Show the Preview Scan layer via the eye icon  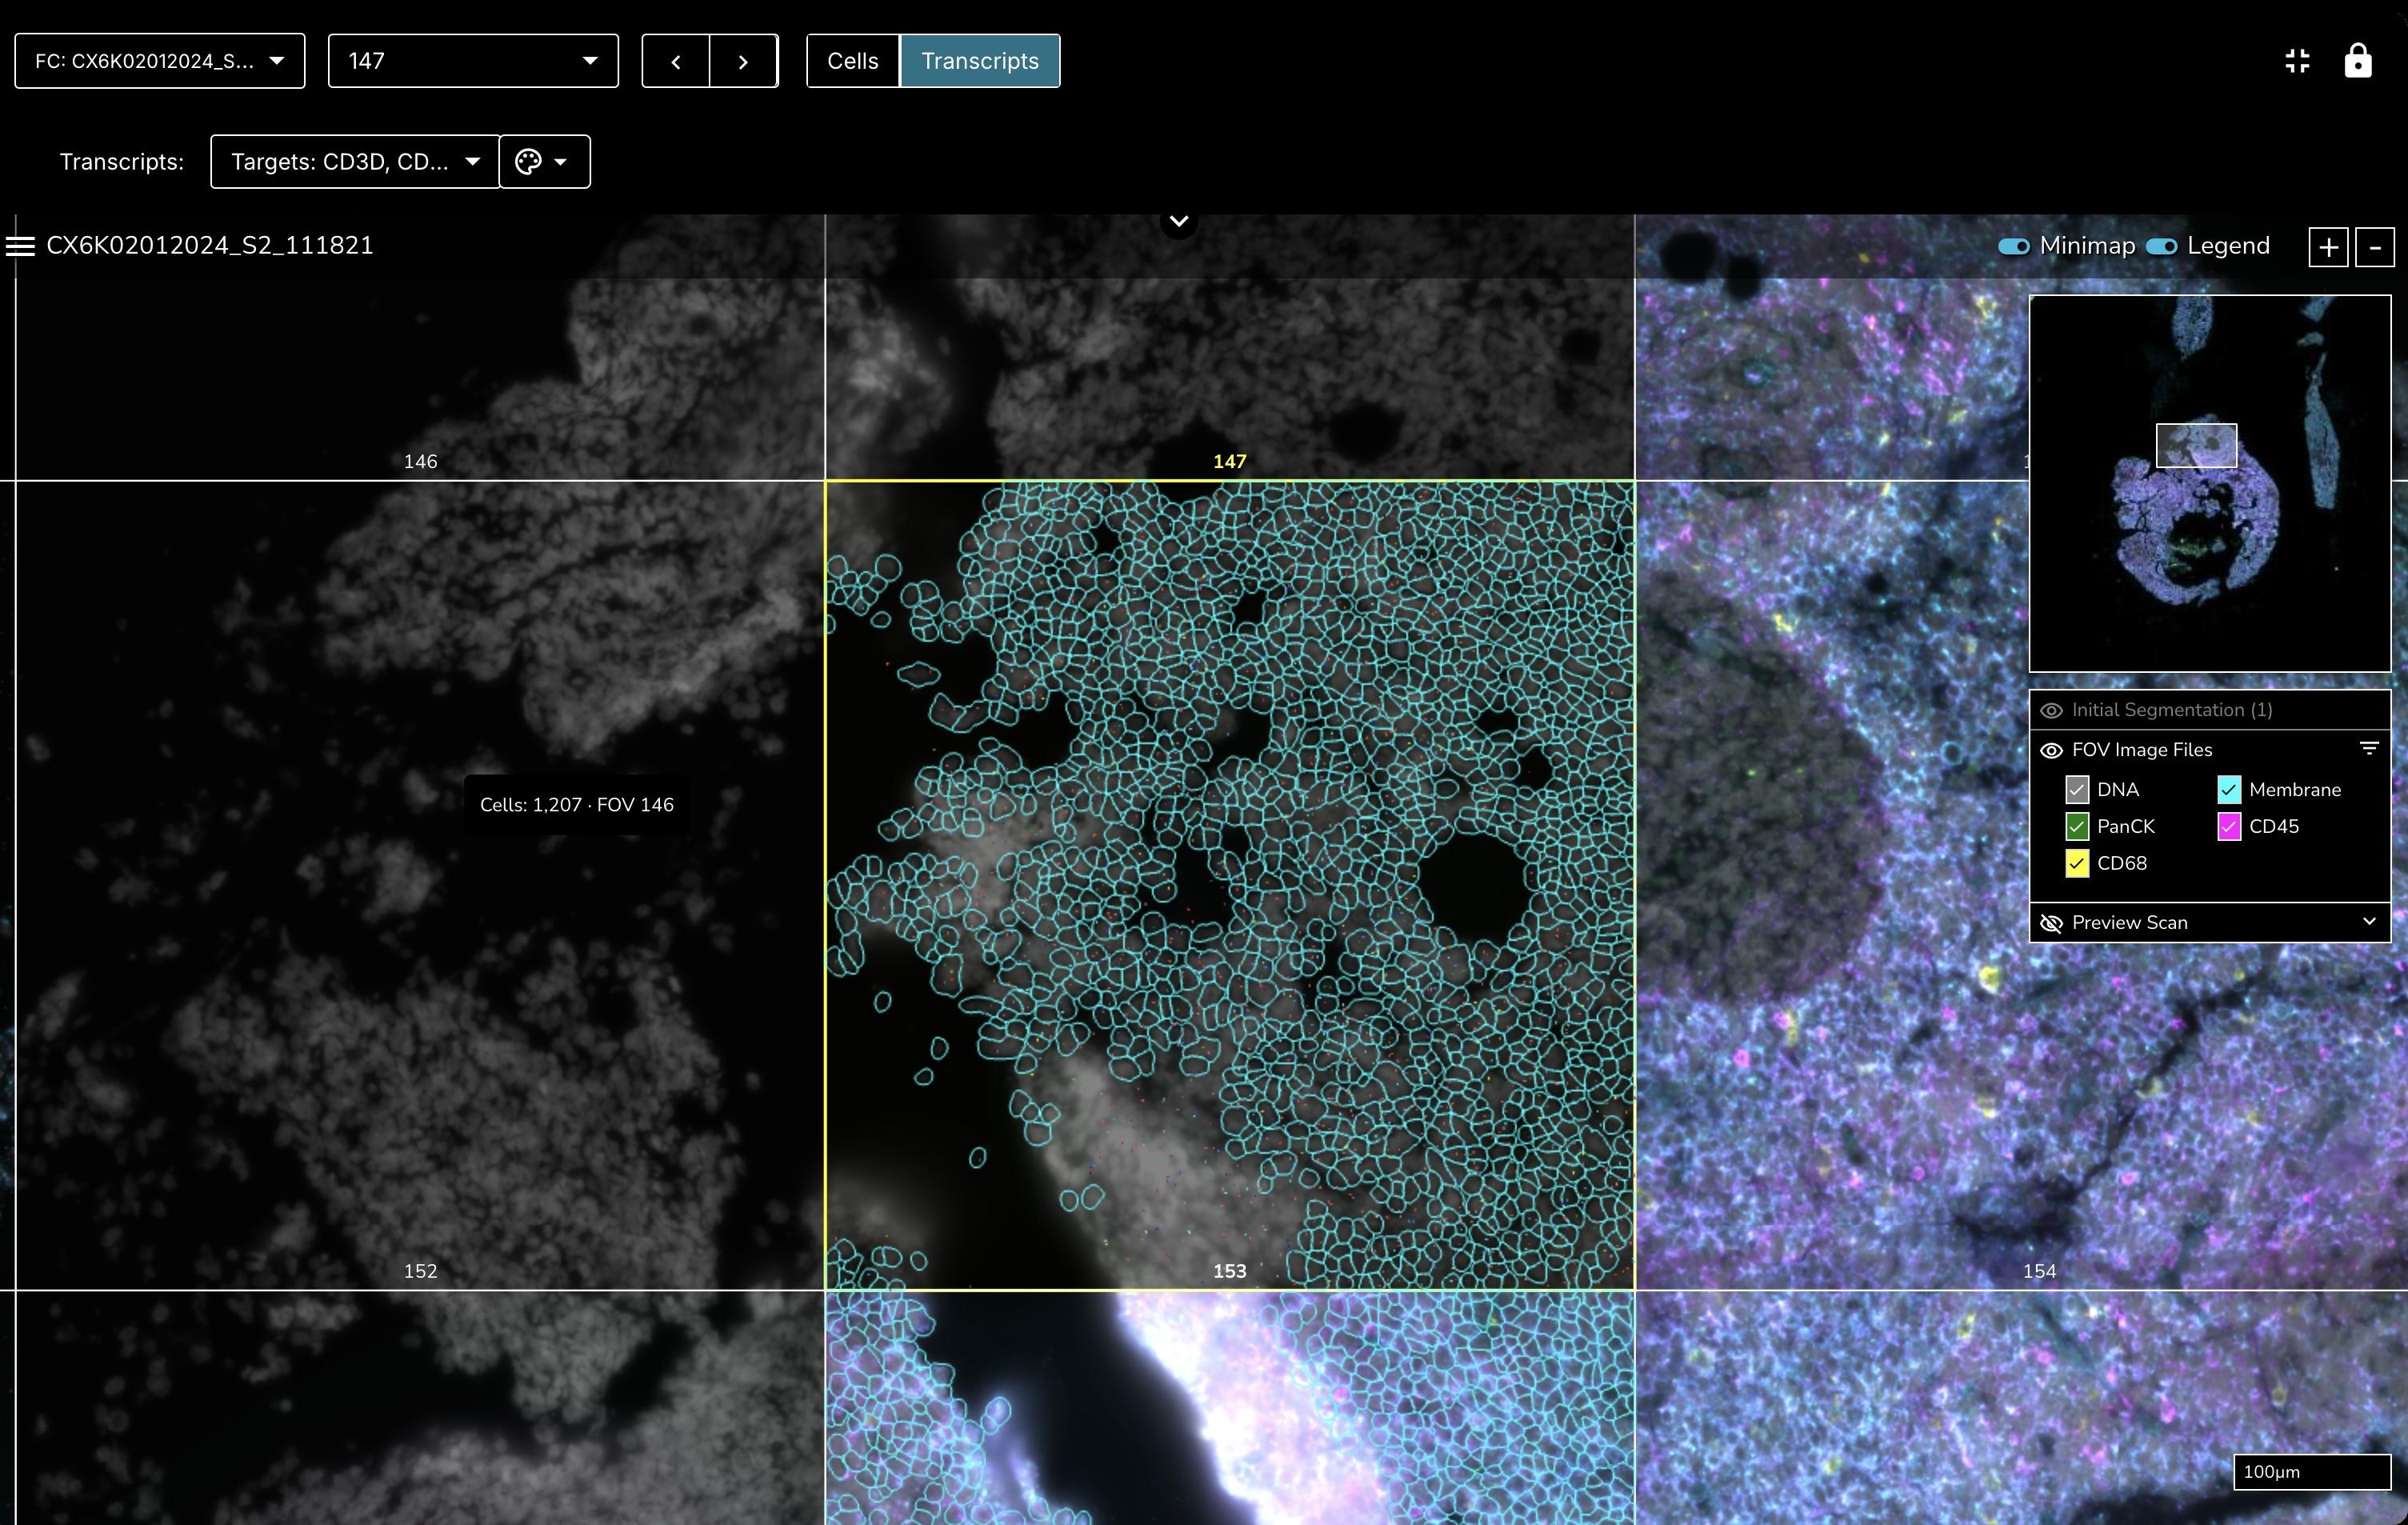[x=2051, y=923]
